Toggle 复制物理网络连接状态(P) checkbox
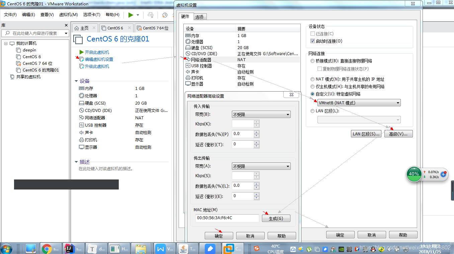Image resolution: width=454 pixels, height=254 pixels. coord(319,69)
